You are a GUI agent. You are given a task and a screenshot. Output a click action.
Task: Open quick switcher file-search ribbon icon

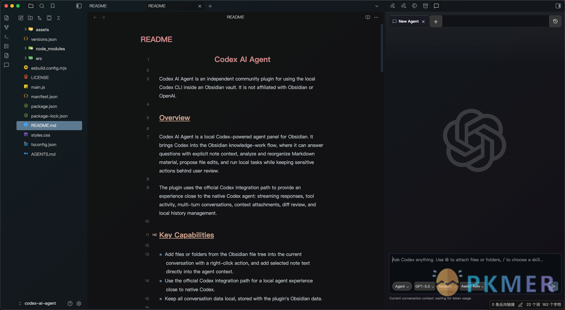pos(6,18)
